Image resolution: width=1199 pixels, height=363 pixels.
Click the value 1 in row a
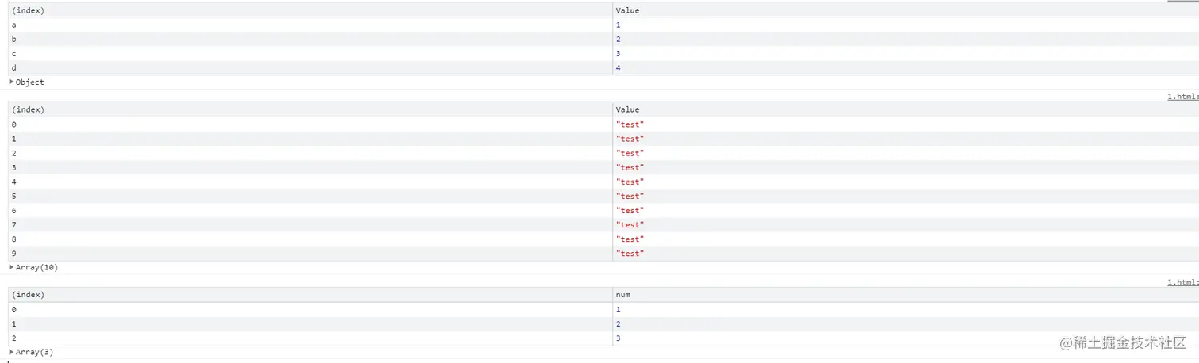tap(618, 25)
